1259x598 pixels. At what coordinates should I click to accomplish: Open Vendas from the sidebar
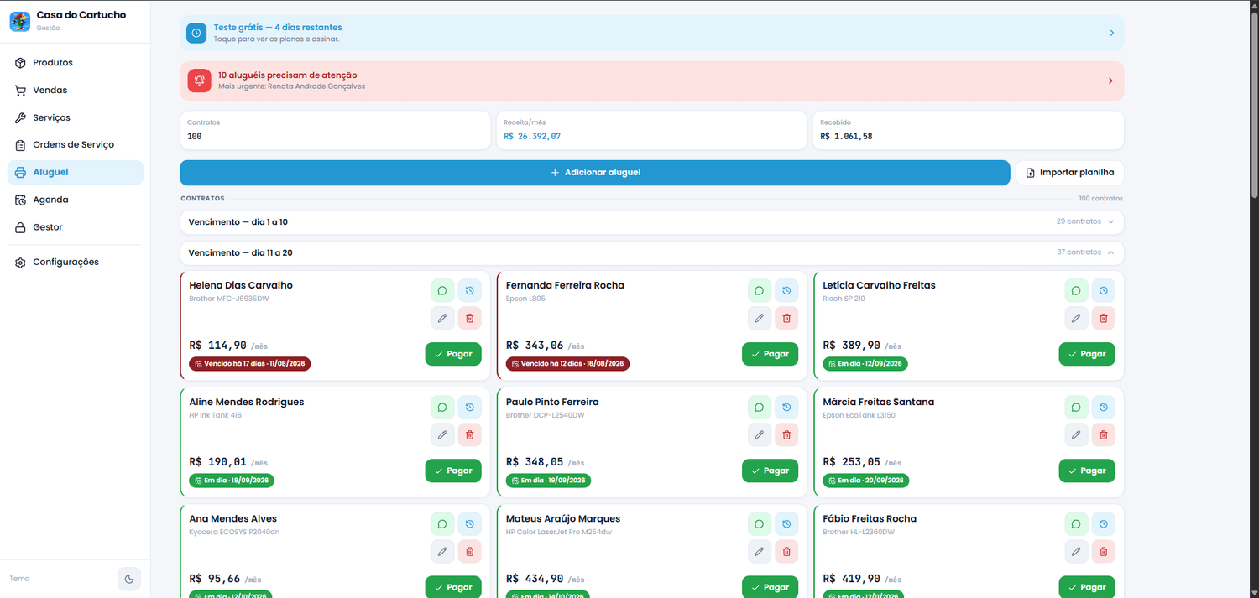76,91
